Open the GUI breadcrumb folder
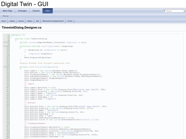Viewport: 186px width, 139px height. click(x=37, y=21)
